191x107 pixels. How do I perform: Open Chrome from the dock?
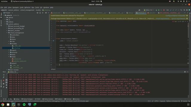[x=3, y=105]
